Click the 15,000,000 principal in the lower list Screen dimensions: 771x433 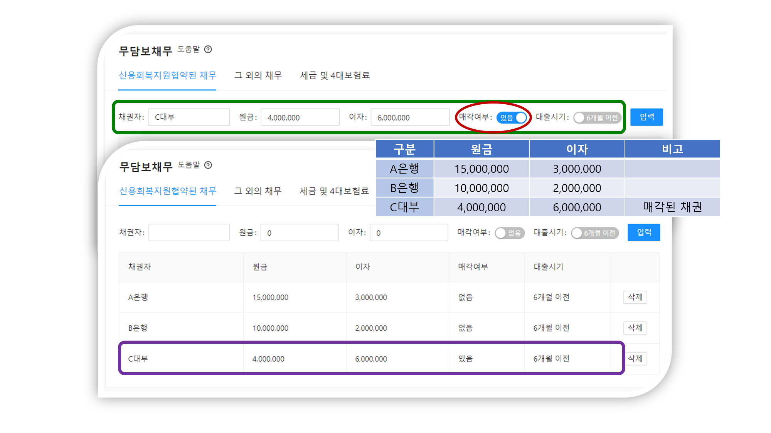tap(270, 298)
